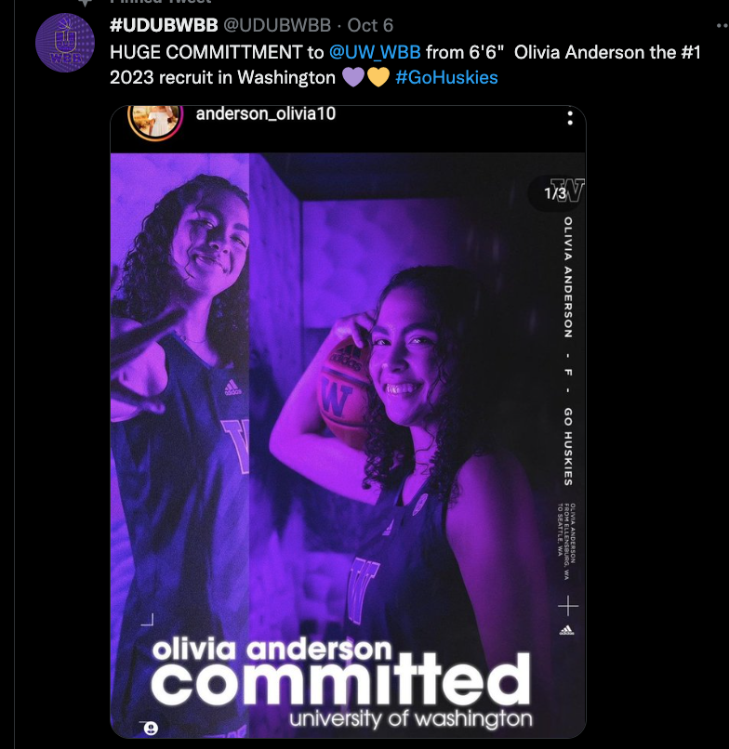Click the tweet's more options dots
The height and width of the screenshot is (749, 729).
click(722, 26)
